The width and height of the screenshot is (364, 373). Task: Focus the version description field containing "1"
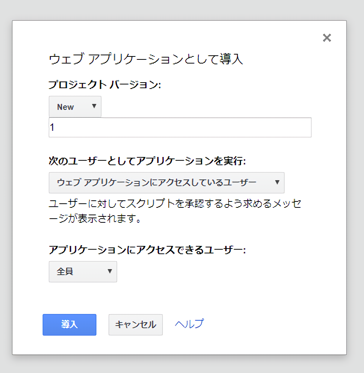pos(179,127)
